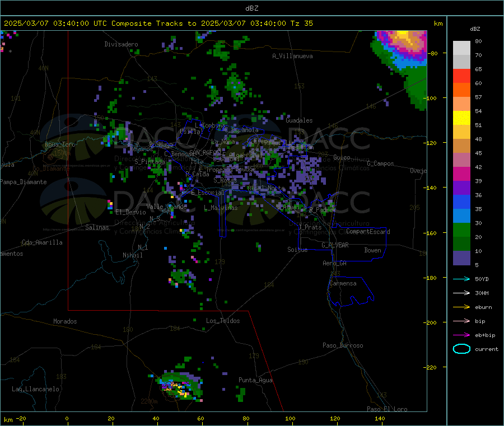504x426 pixels.
Task: Select the Guadales map label
Action: (299, 120)
